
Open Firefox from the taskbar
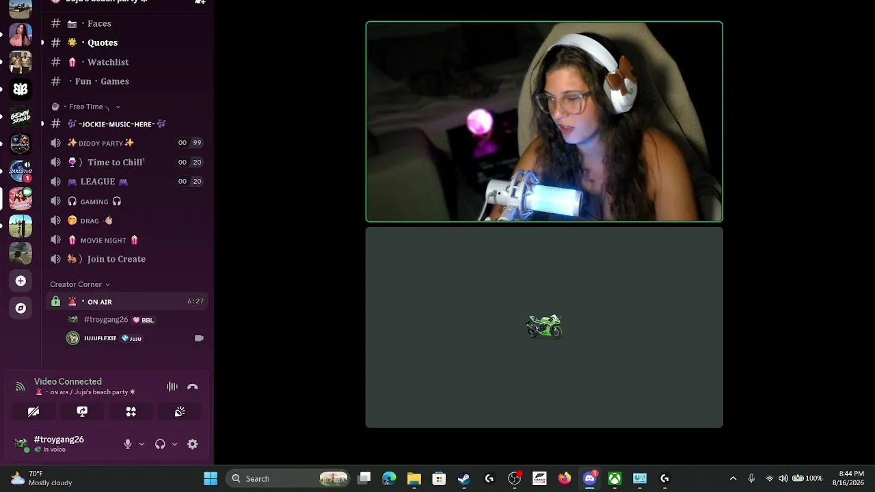coord(565,478)
